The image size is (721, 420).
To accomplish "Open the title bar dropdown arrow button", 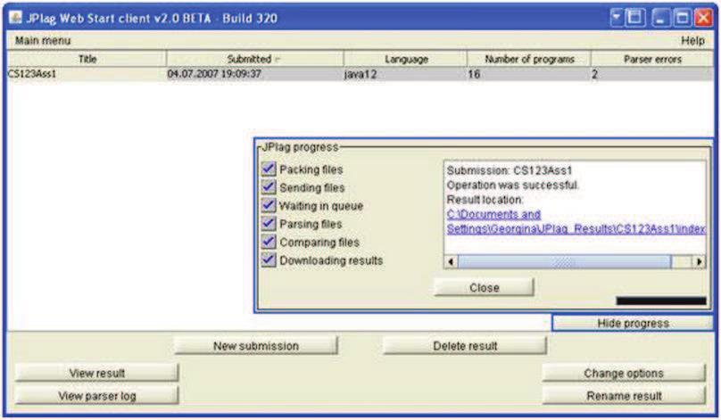I will click(x=617, y=18).
